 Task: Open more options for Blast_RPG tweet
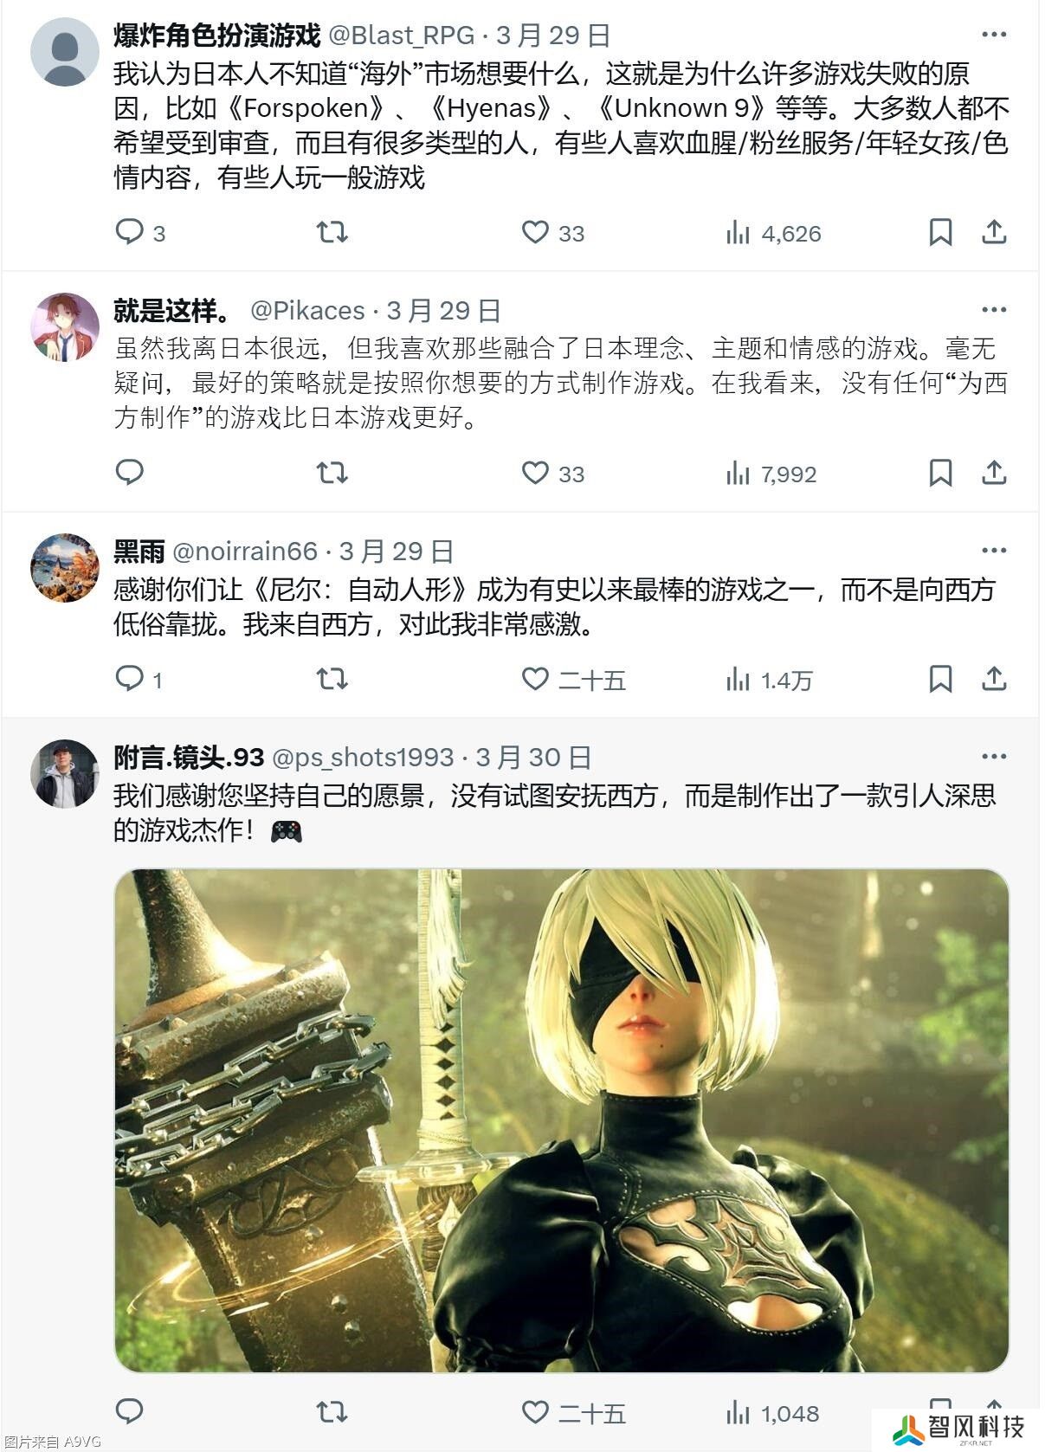pyautogui.click(x=994, y=35)
